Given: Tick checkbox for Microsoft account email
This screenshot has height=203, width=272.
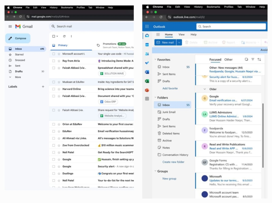Looking at the screenshot, I should [x=54, y=54].
